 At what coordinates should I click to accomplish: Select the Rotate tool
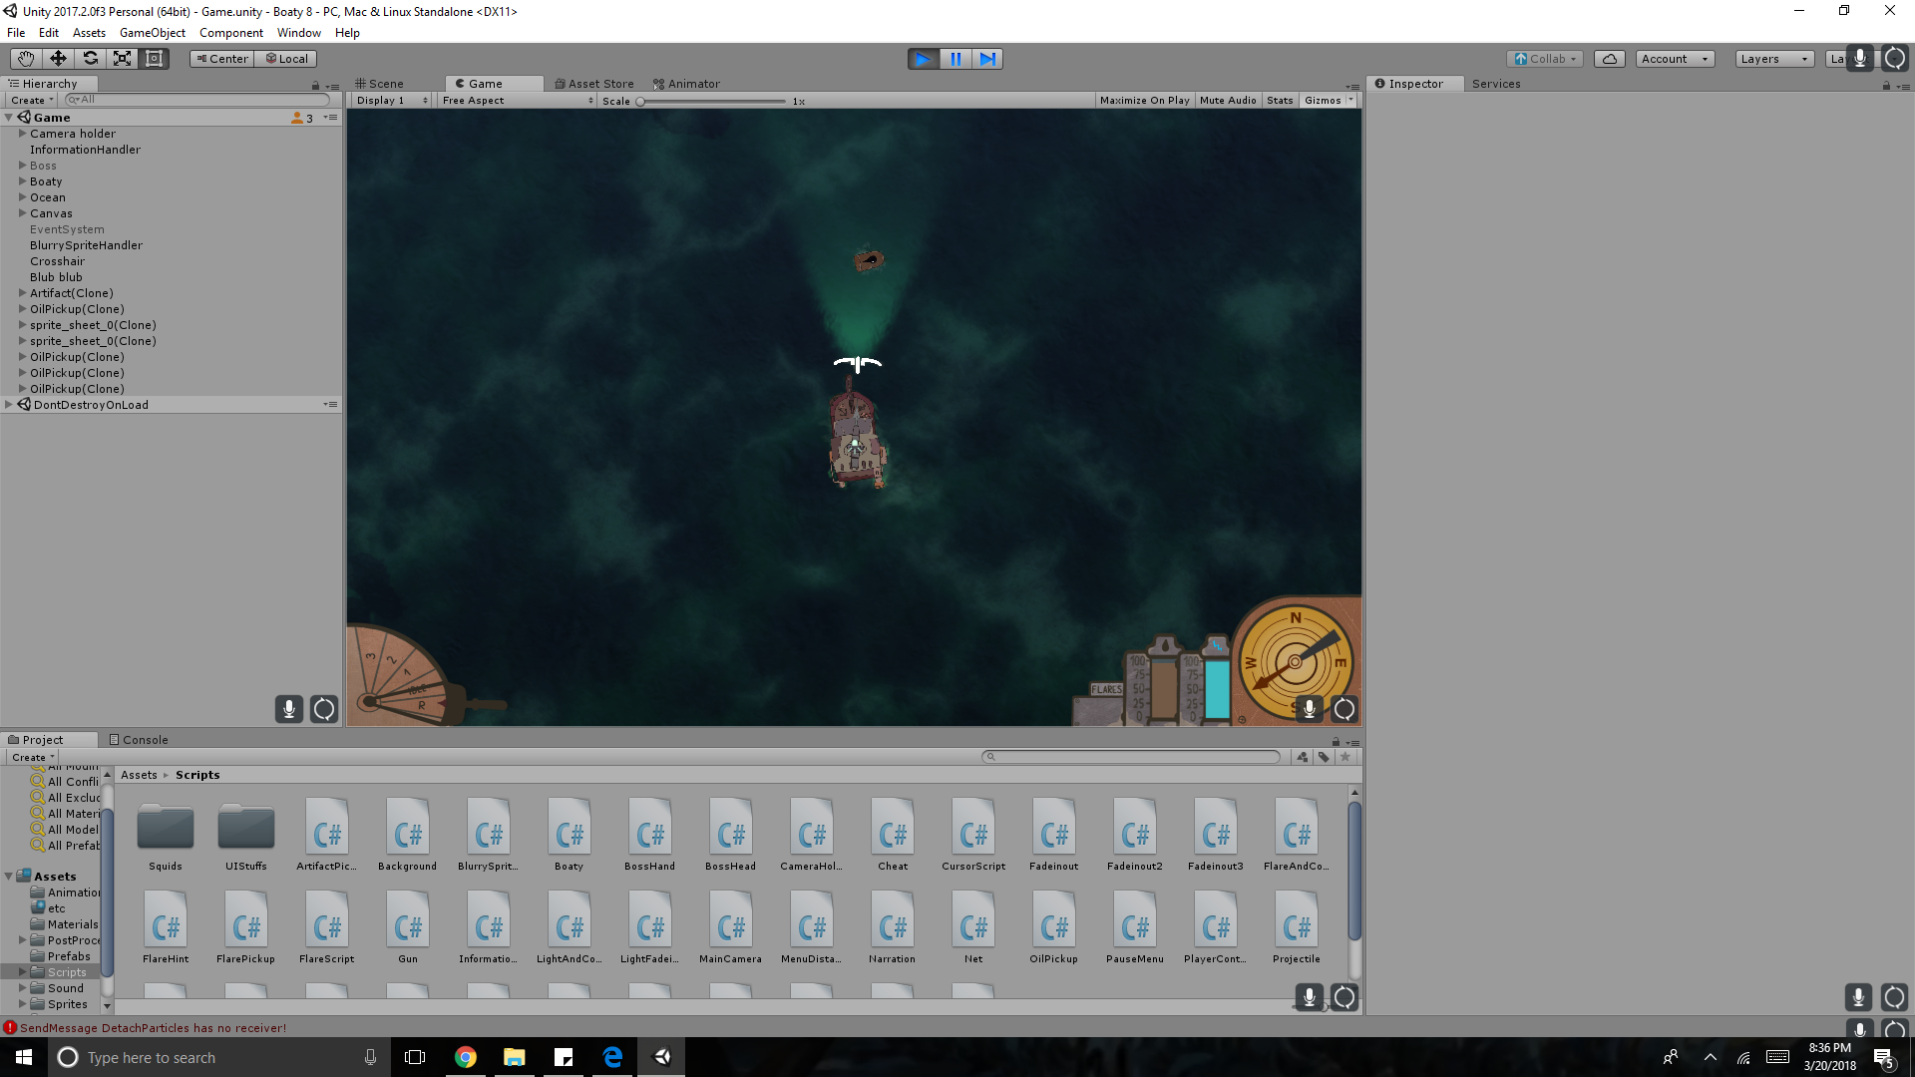click(90, 59)
